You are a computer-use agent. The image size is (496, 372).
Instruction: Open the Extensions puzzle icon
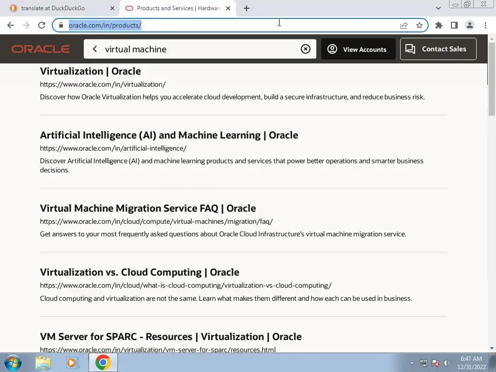(439, 25)
